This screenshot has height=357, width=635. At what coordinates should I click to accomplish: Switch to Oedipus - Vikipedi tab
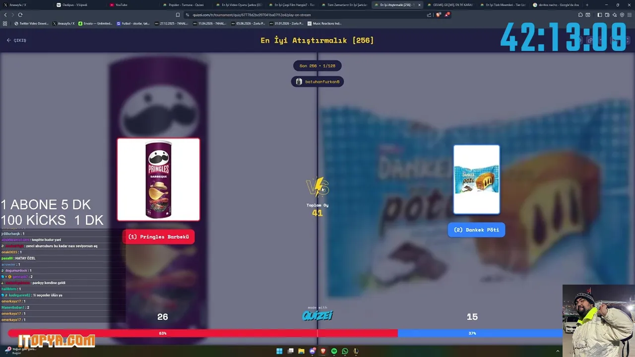[79, 5]
